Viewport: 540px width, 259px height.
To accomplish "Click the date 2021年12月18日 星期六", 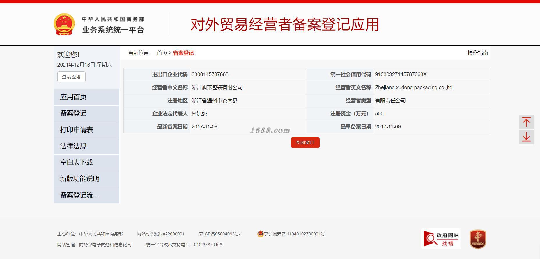I will (84, 65).
